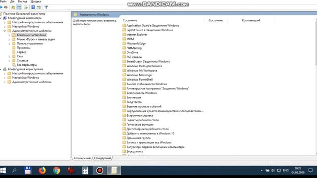The height and width of the screenshot is (178, 317).
Task: Select the Домашняя группа folder
Action: [x=139, y=138]
